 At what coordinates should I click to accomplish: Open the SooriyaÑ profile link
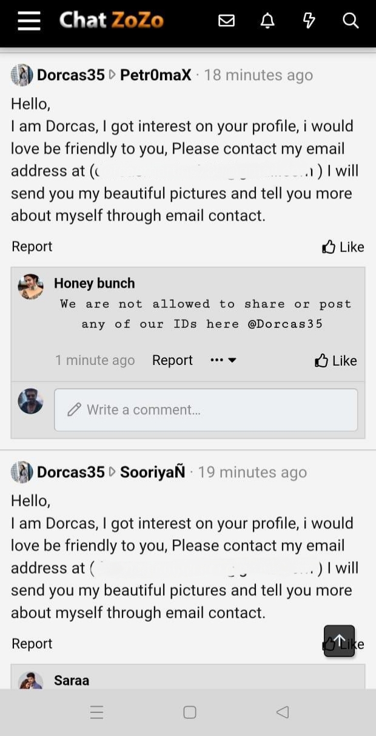(152, 472)
